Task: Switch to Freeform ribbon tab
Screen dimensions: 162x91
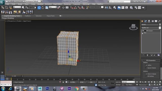Action: 28,16
